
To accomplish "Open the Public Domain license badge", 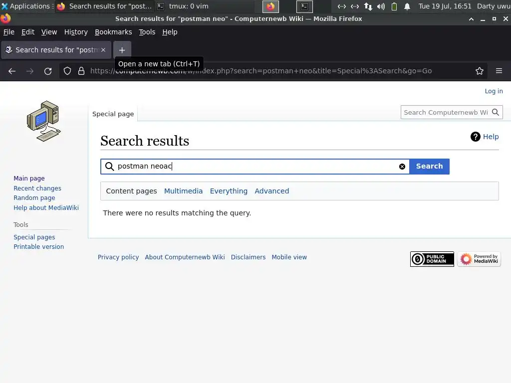I will pos(432,259).
